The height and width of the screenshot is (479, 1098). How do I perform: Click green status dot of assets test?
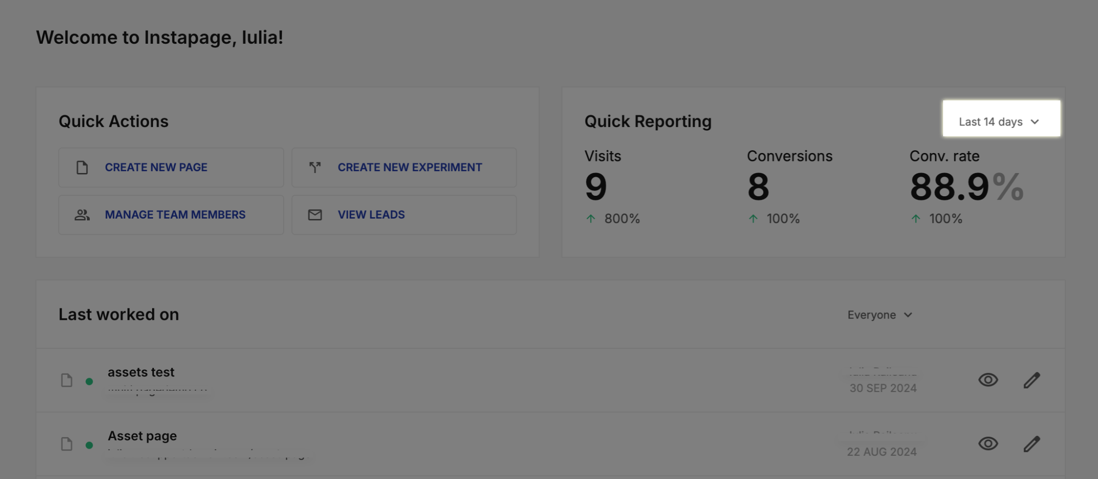[x=89, y=381]
